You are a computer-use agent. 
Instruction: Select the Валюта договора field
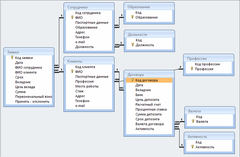click(149, 124)
